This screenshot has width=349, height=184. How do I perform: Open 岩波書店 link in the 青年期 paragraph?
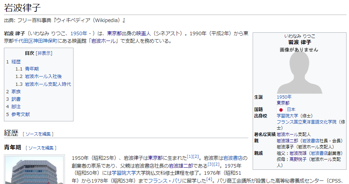(233, 158)
